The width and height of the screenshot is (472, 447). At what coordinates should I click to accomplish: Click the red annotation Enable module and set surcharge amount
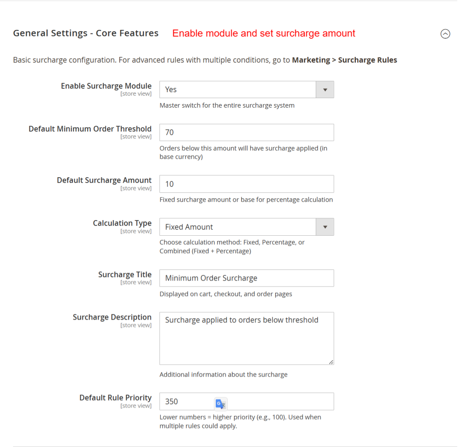(264, 33)
